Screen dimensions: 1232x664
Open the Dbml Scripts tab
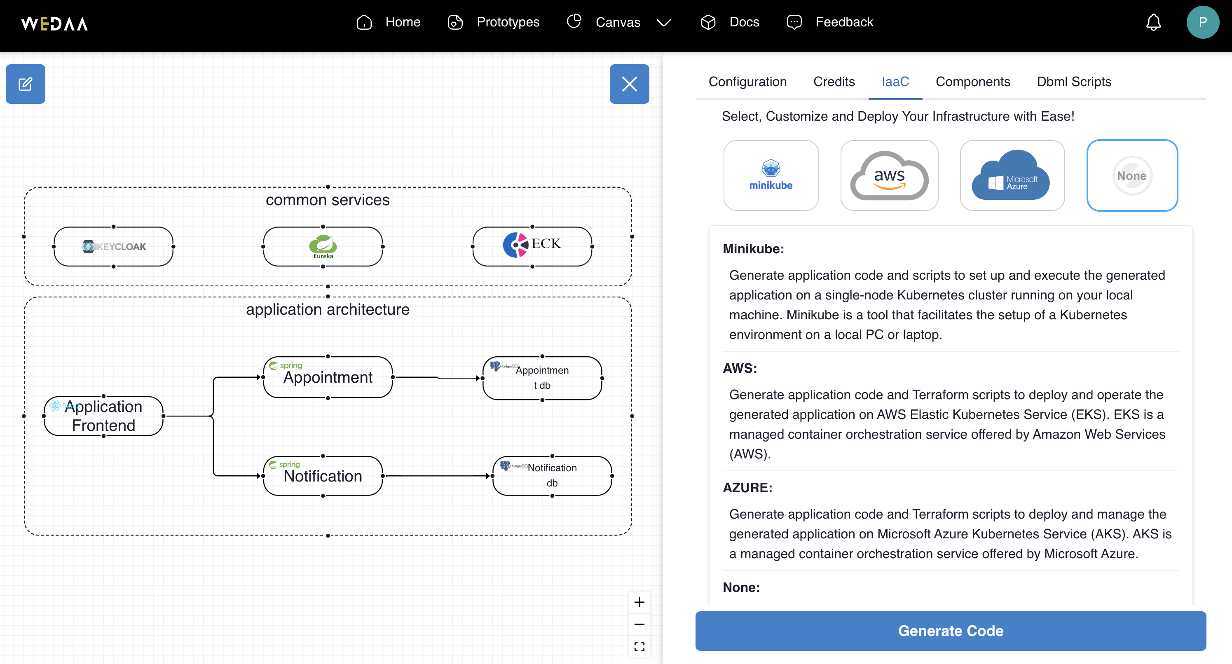click(1074, 82)
